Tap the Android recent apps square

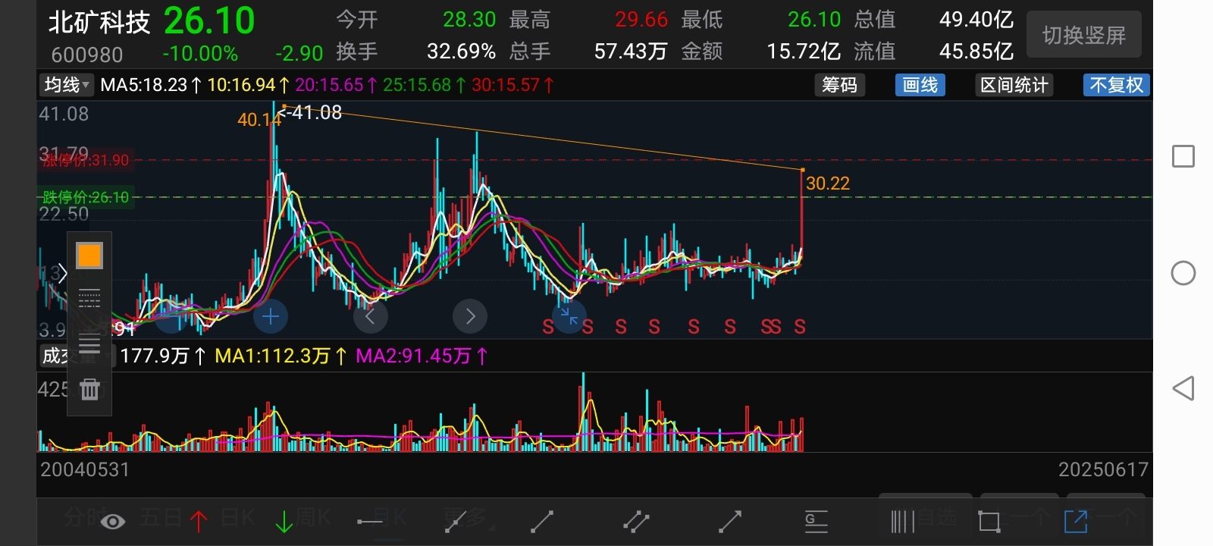pos(1183,157)
